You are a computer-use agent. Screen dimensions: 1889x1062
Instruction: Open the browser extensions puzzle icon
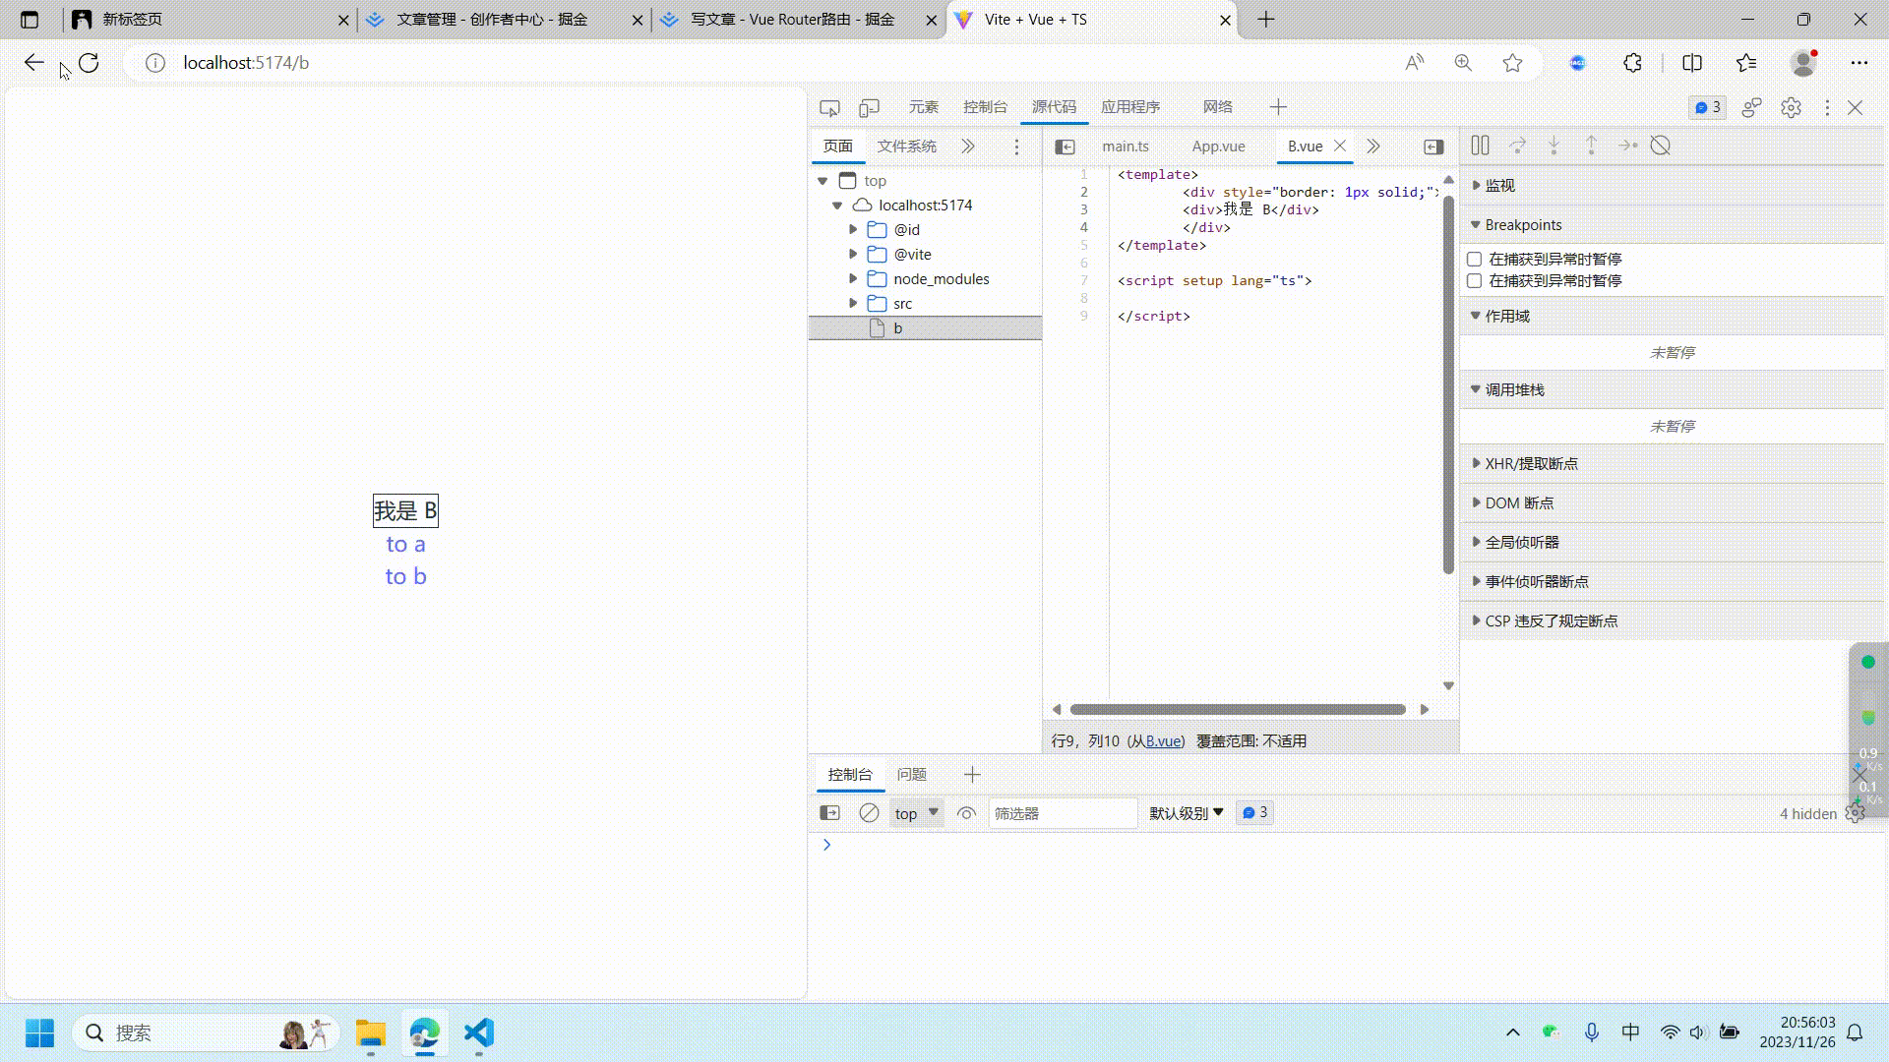point(1632,63)
